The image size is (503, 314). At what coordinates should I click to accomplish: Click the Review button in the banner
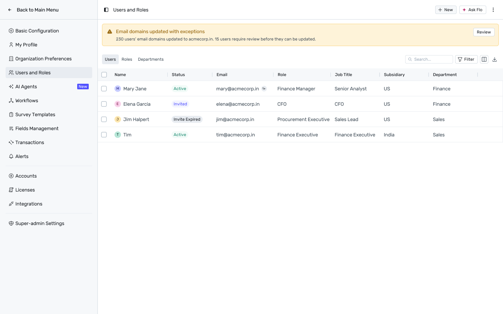click(484, 32)
